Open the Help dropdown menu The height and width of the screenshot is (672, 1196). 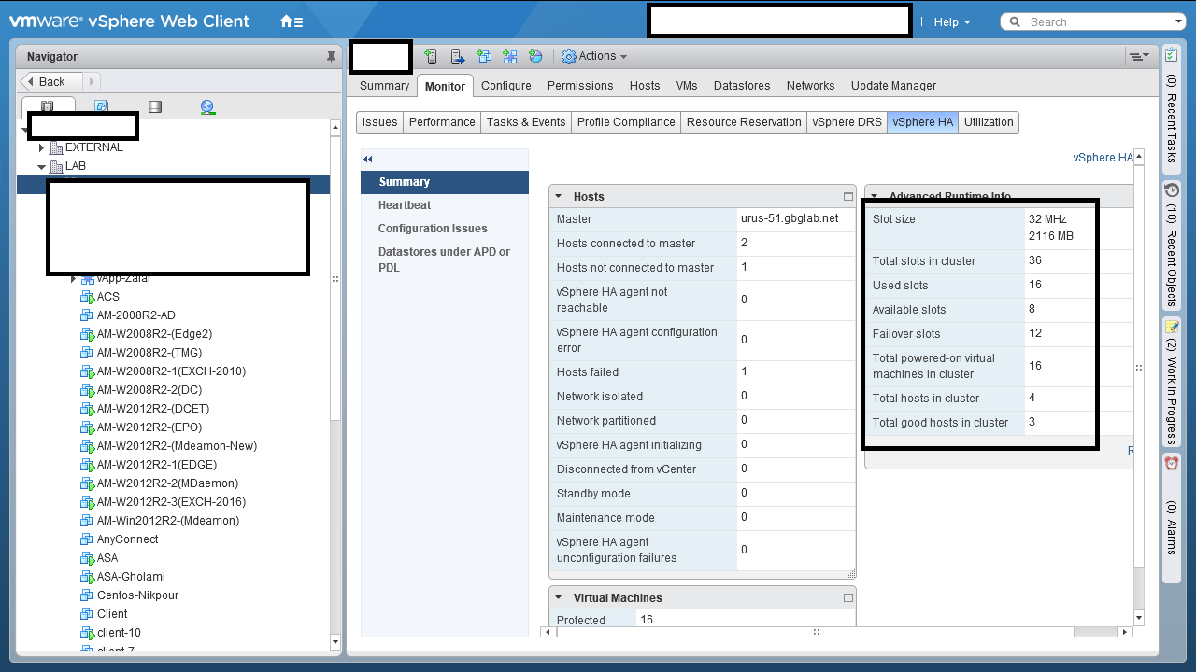pos(952,22)
